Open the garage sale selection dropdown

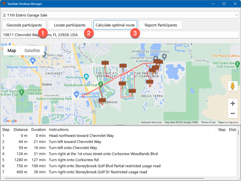tap(120, 15)
